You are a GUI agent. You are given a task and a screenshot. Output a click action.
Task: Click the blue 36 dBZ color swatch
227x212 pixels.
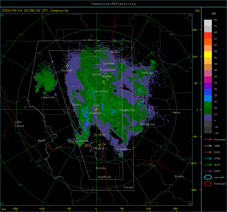click(x=208, y=92)
